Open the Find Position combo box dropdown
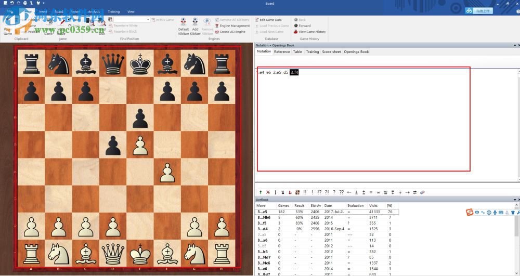Image resolution: width=520 pixels, height=276 pixels. click(x=148, y=20)
